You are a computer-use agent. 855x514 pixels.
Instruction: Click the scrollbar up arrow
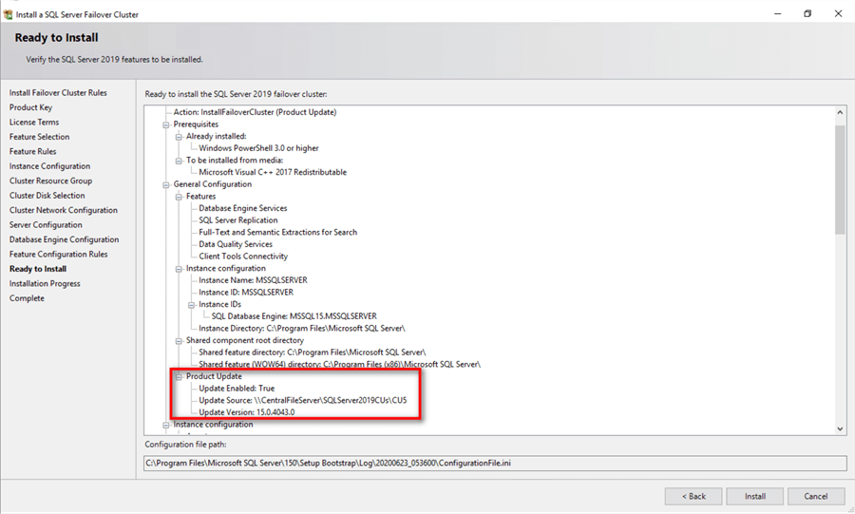tap(840, 112)
